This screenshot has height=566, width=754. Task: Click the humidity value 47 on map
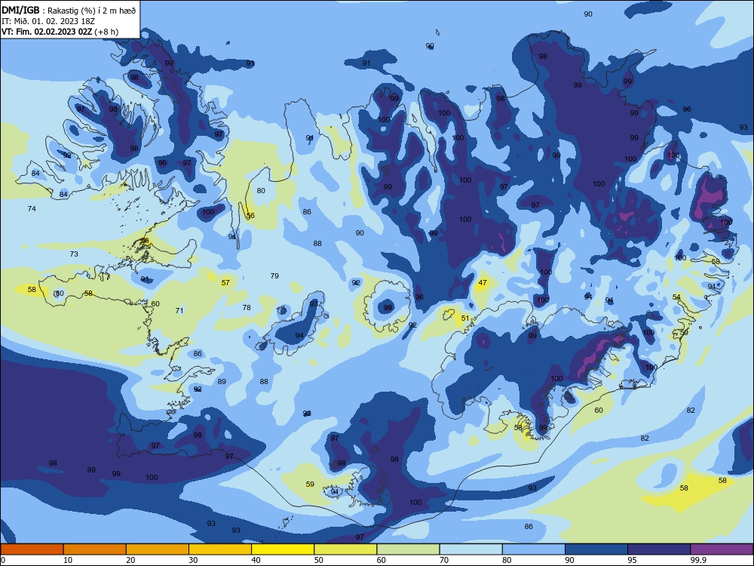[483, 283]
